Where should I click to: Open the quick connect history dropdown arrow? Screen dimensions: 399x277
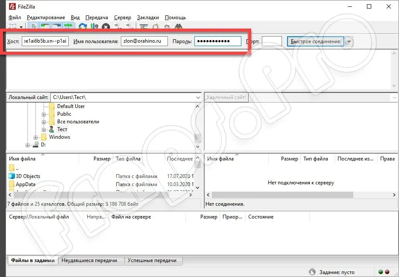(349, 41)
